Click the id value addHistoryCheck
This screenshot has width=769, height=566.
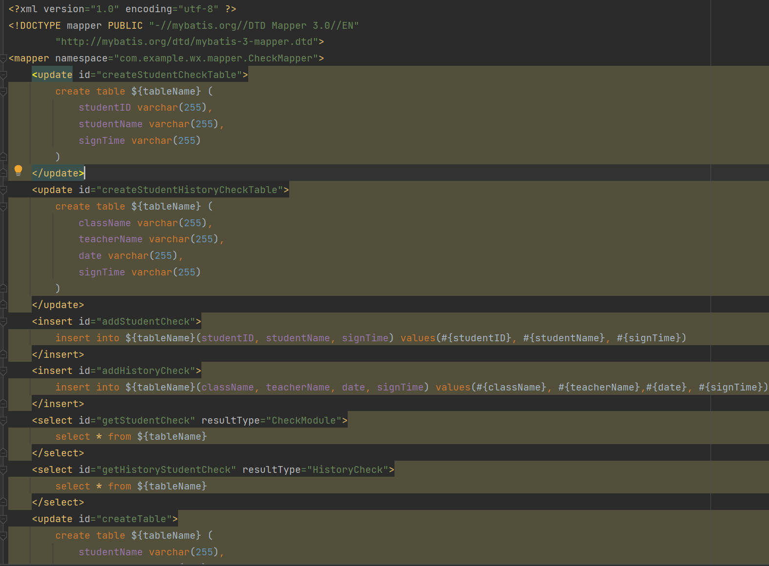[146, 371]
